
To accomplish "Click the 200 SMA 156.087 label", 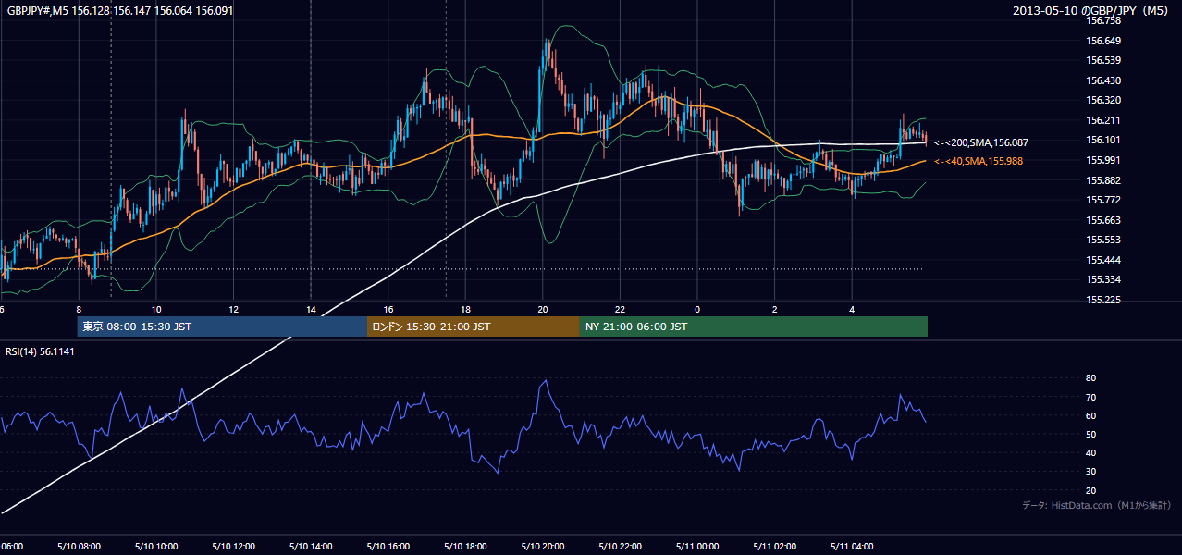I will pyautogui.click(x=980, y=142).
